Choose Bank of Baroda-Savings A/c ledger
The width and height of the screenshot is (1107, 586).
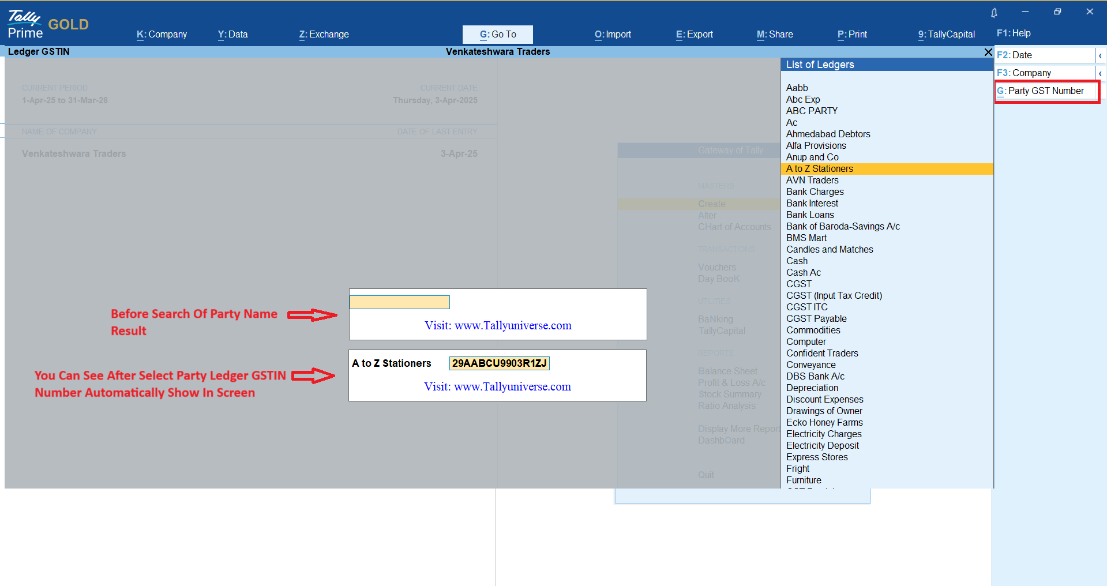[842, 227]
